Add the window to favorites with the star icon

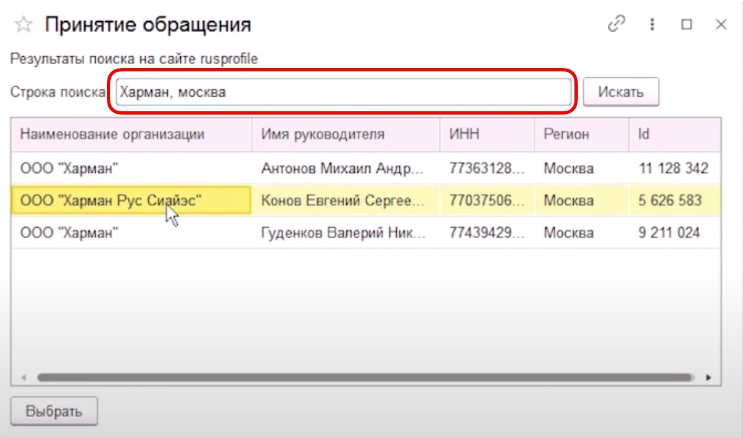23,24
